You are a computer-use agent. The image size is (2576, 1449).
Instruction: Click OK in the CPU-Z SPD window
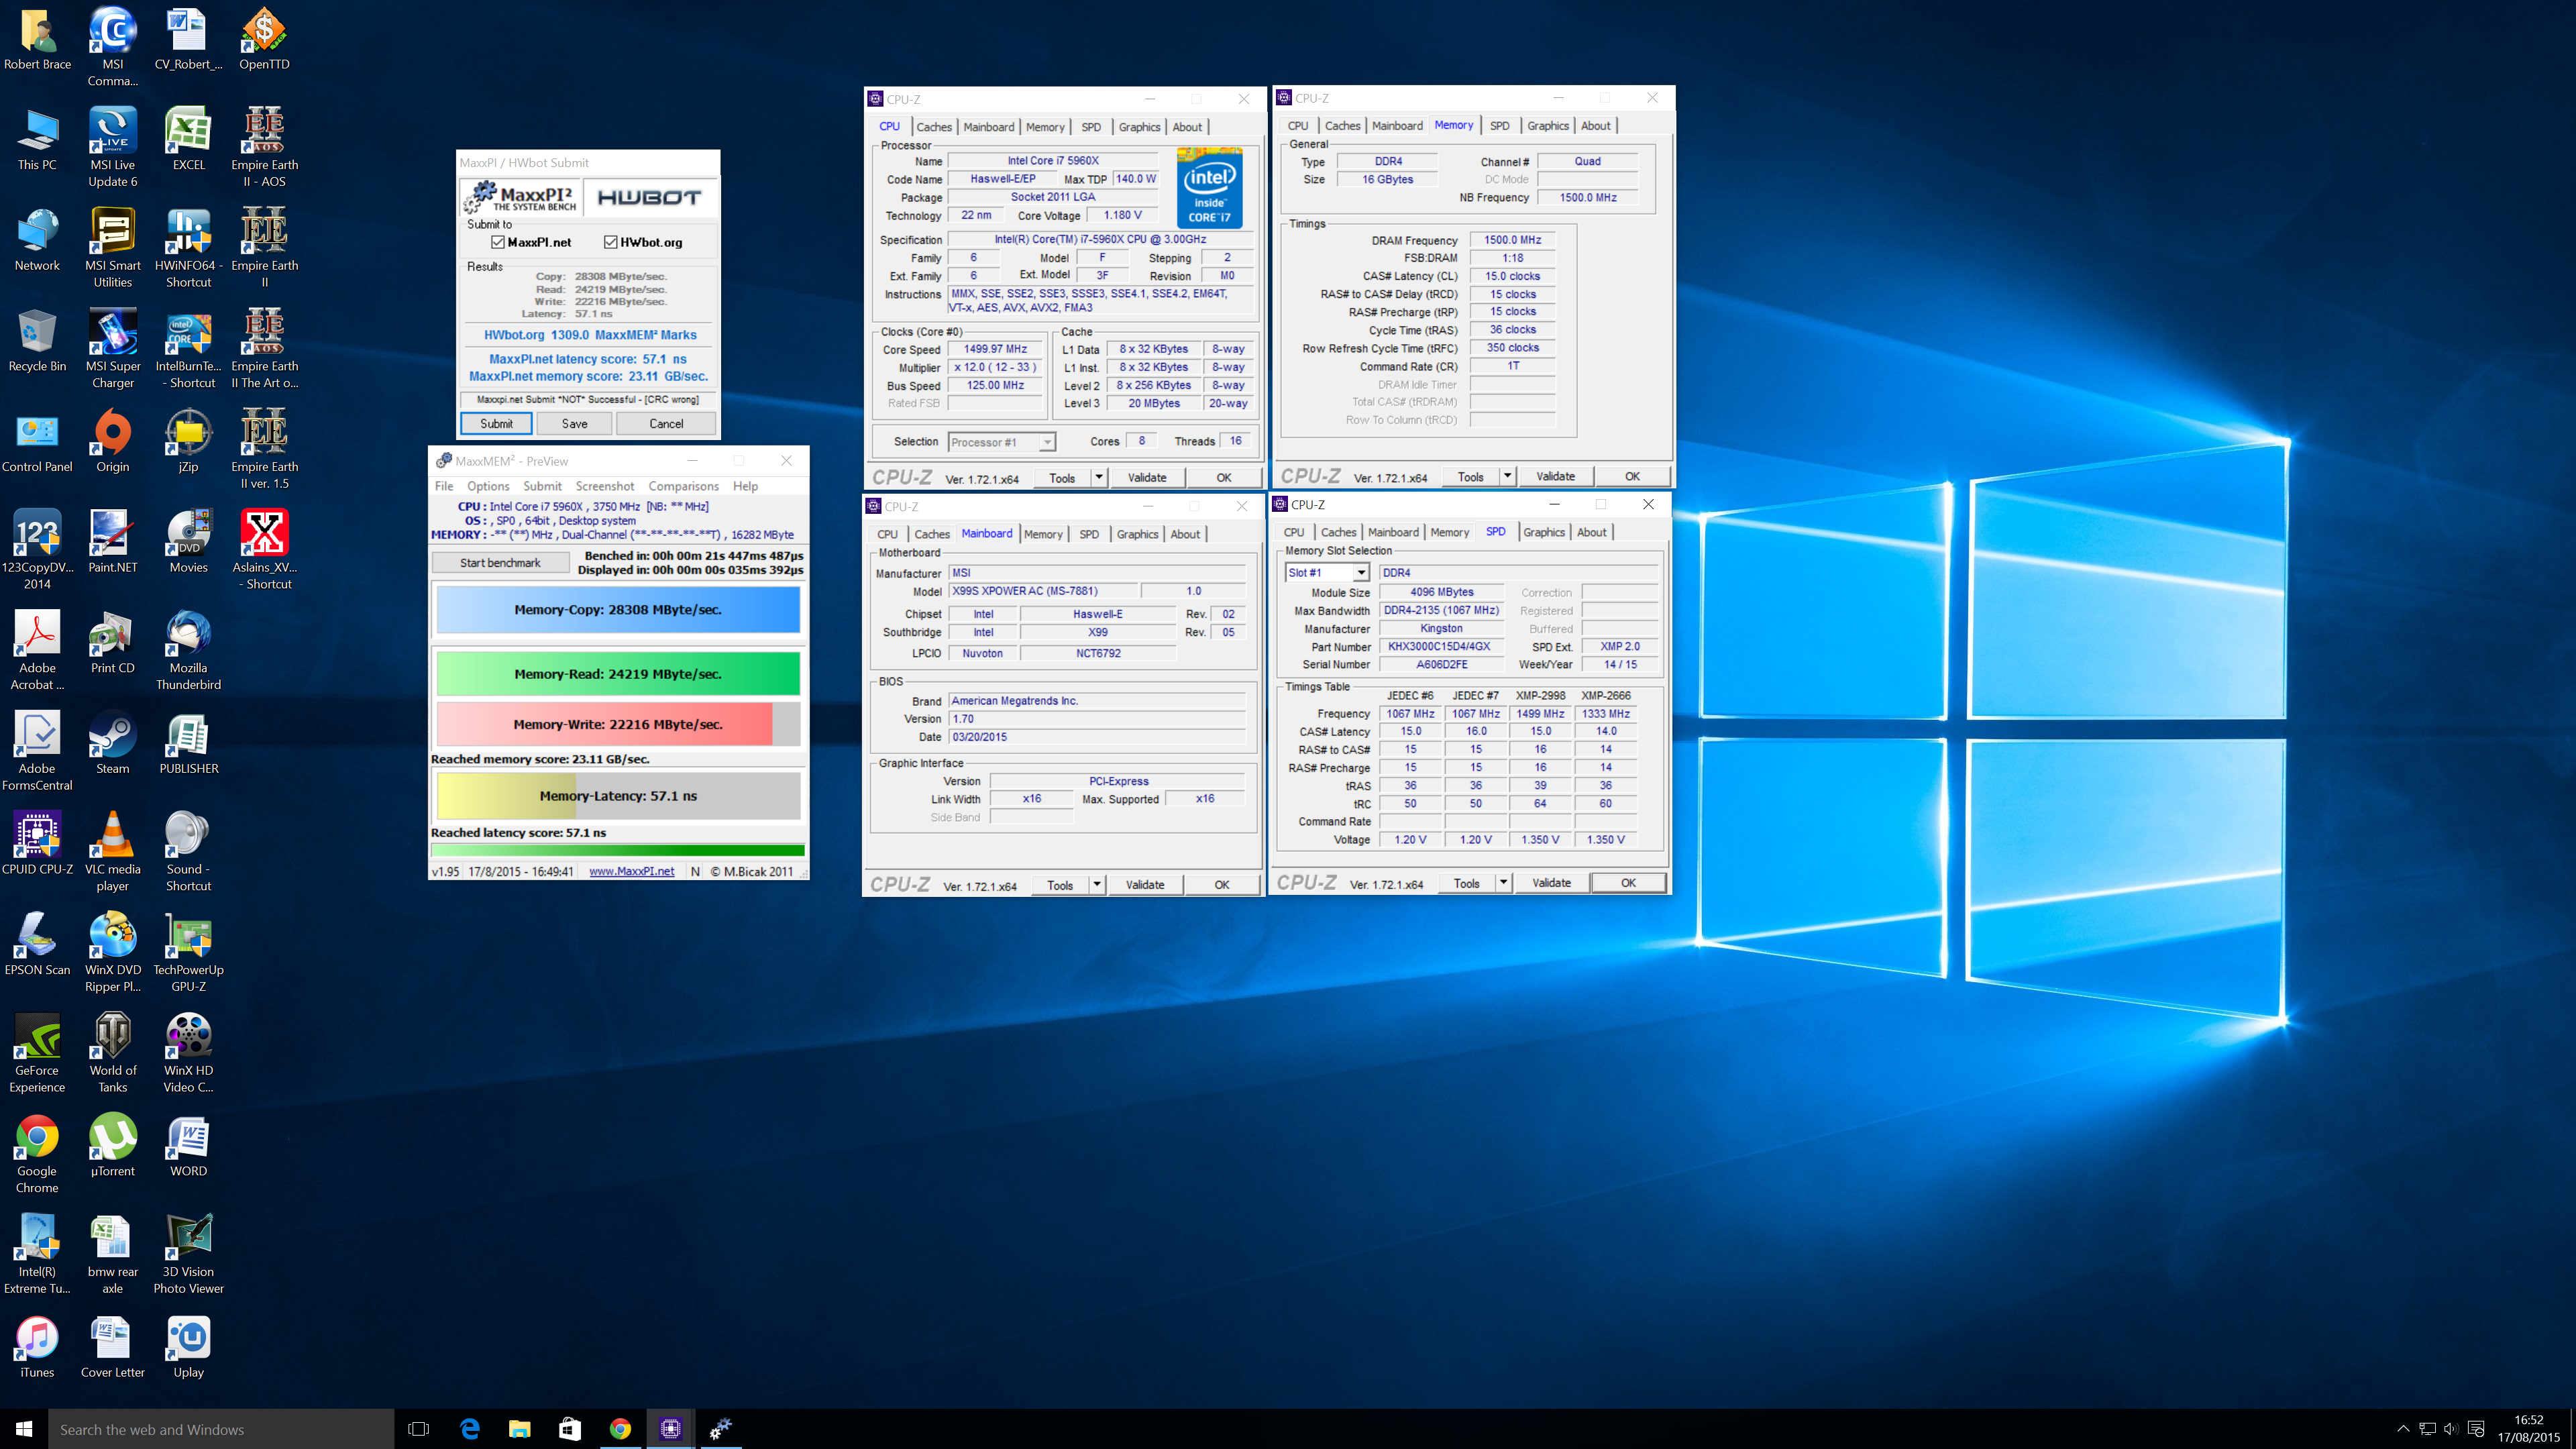coord(1628,883)
